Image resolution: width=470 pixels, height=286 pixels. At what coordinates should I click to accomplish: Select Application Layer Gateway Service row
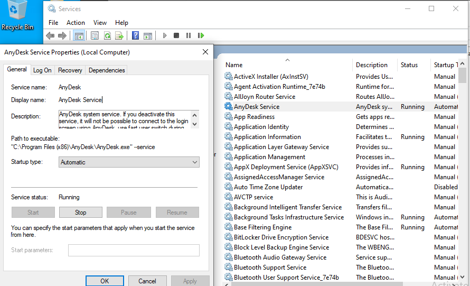click(341, 147)
